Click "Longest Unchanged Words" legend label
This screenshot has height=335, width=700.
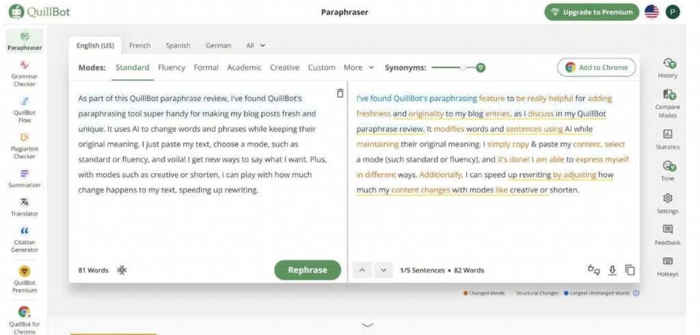[600, 293]
